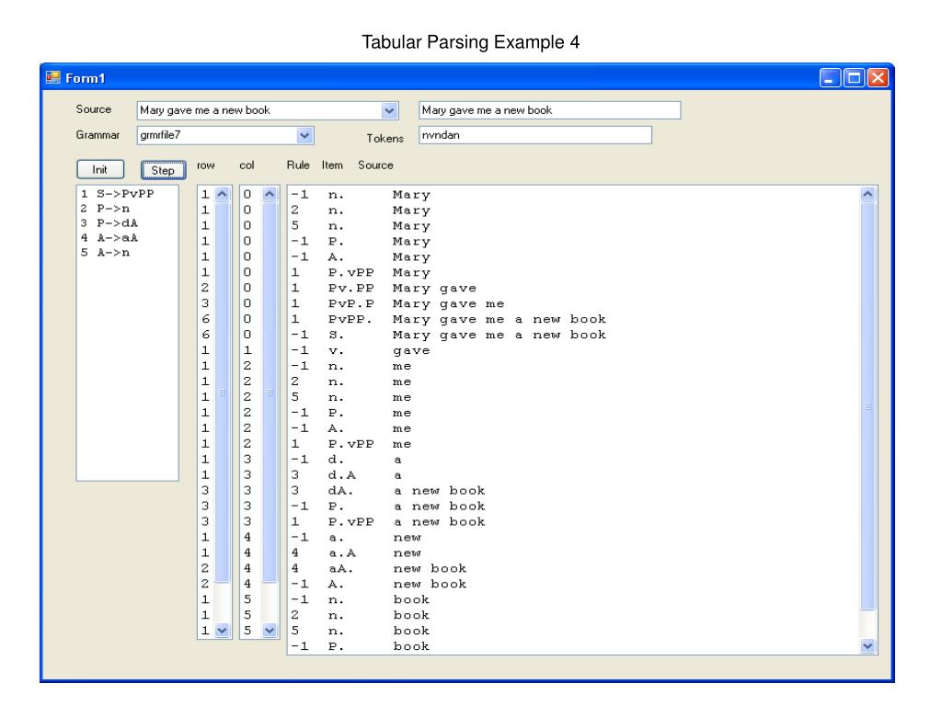Select grammar rule 3 P->dA
This screenshot has width=942, height=706.
point(109,223)
